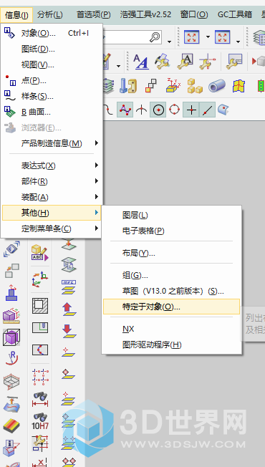The image size is (265, 467).
Task: Click the bolt and bracket fastener icon
Action: pyautogui.click(x=128, y=86)
